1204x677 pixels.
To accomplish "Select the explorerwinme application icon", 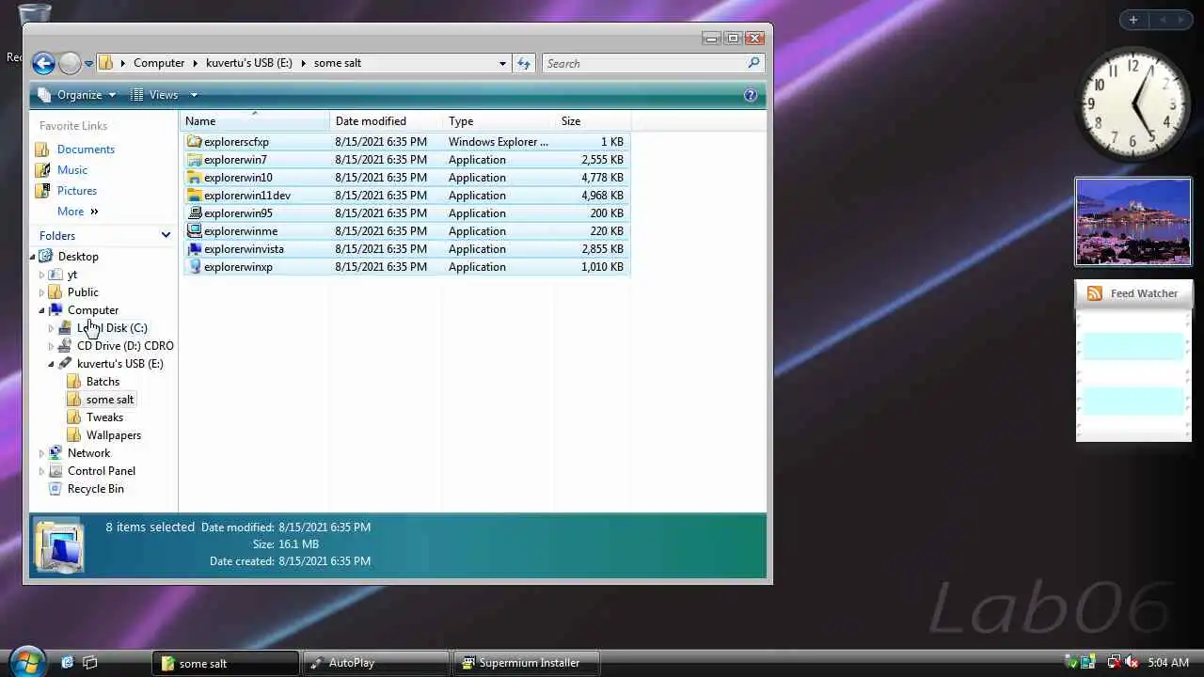I will coord(195,231).
